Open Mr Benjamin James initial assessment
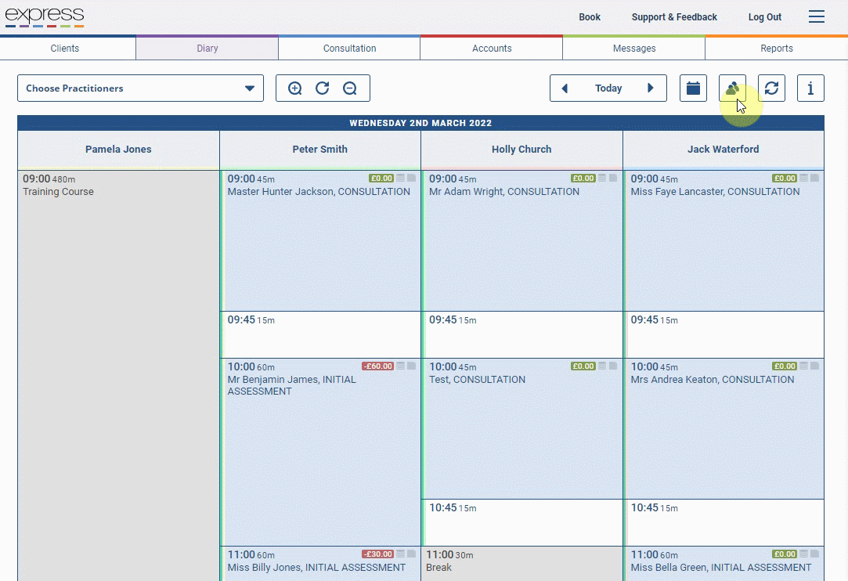The height and width of the screenshot is (581, 848). point(321,452)
